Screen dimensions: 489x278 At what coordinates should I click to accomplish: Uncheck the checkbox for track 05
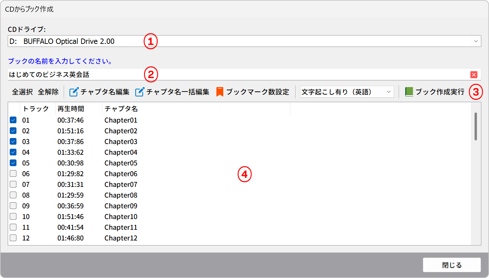coord(13,163)
